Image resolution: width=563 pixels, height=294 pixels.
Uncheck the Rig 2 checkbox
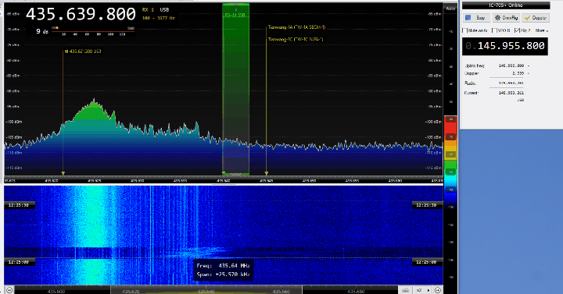pos(517,30)
